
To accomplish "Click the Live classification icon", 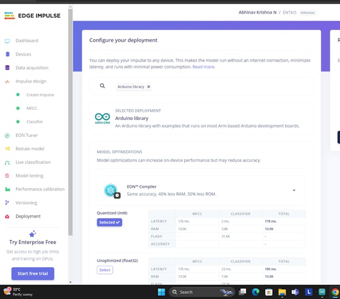I will 7,163.
